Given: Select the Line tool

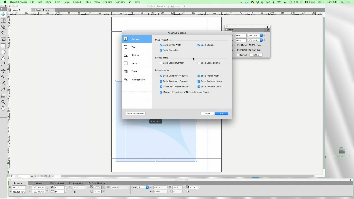Looking at the screenshot, I should 3,64.
